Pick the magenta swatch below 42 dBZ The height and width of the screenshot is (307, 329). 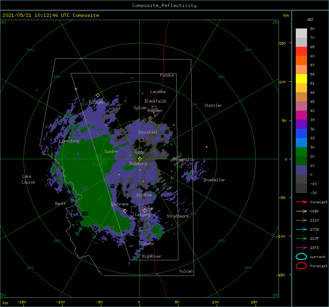[301, 115]
